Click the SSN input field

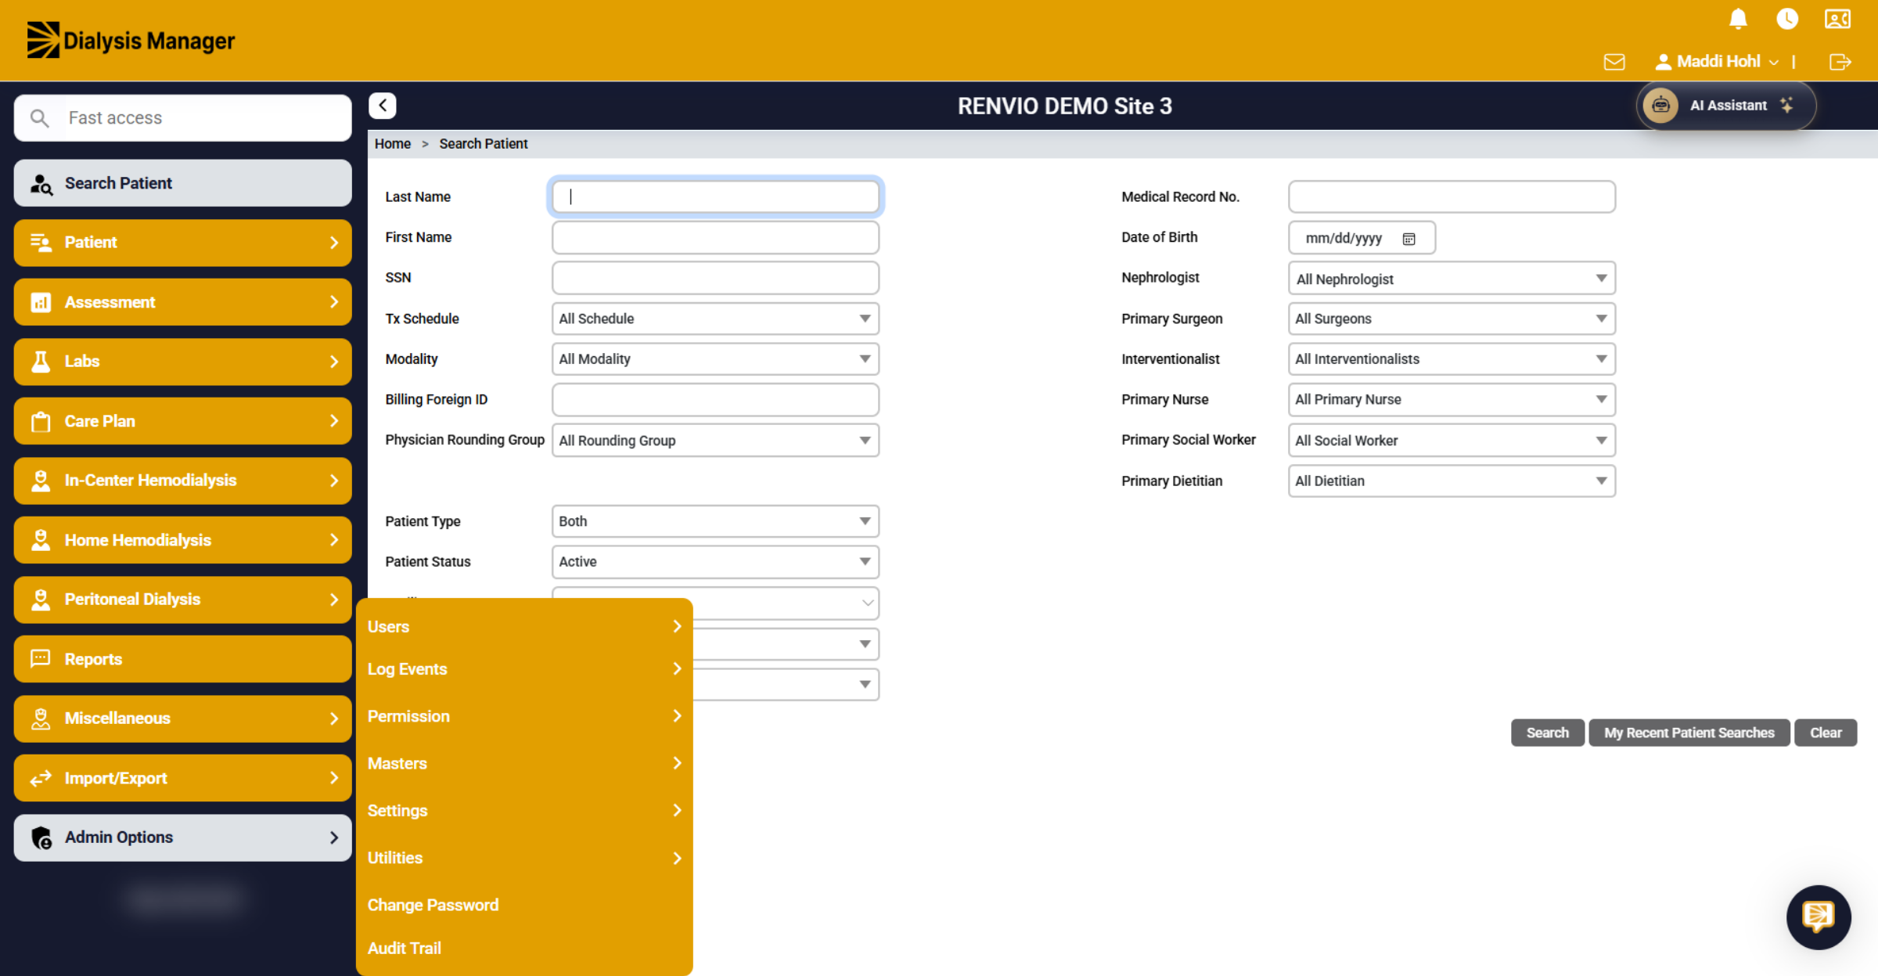coord(715,278)
